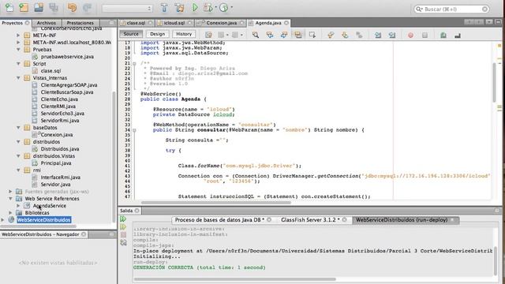Expand the Bibliotecas node
This screenshot has height=284, width=505.
point(10,212)
